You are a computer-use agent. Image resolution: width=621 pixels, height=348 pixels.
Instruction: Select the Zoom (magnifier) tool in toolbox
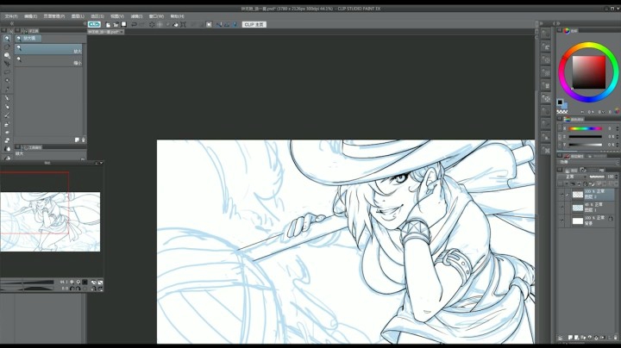7,39
